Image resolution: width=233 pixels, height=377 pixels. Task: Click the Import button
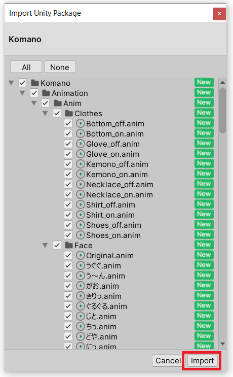pos(202,361)
